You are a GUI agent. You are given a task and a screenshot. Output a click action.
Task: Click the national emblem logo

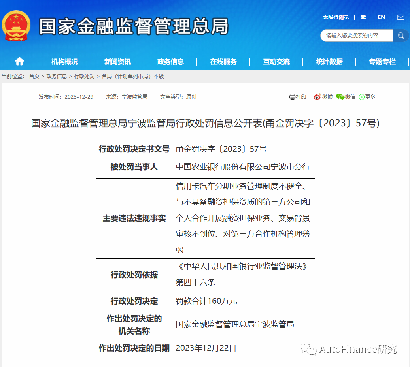[16, 26]
